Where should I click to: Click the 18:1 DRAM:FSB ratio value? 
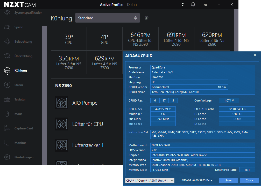click(x=247, y=170)
